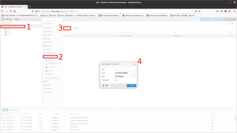Click the Help button in the dialog
Image resolution: width=237 pixels, height=133 pixels.
(x=105, y=85)
